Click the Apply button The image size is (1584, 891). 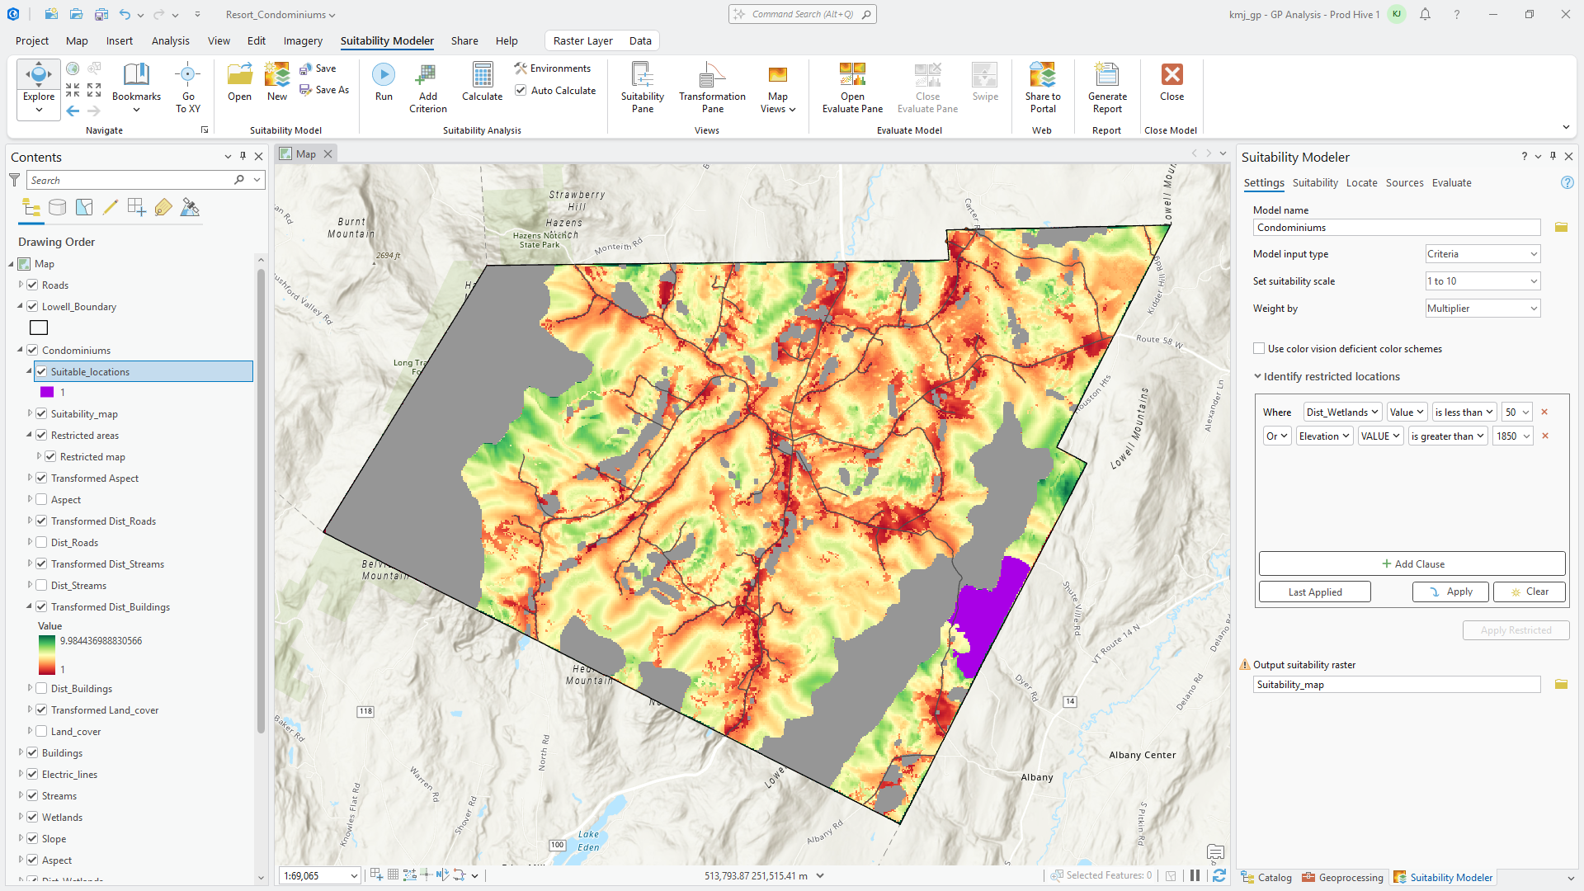click(1450, 592)
